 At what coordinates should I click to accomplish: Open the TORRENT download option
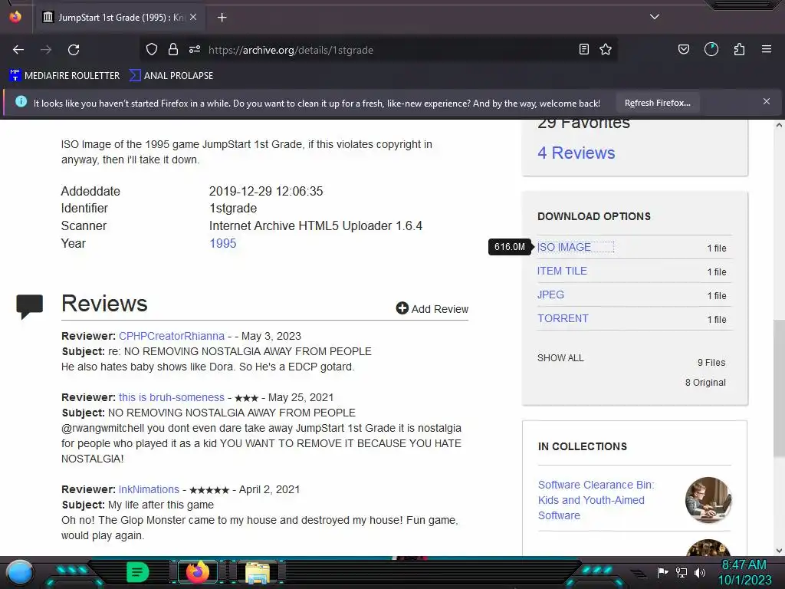point(563,318)
